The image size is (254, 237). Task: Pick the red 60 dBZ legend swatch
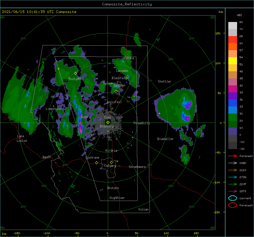233,40
